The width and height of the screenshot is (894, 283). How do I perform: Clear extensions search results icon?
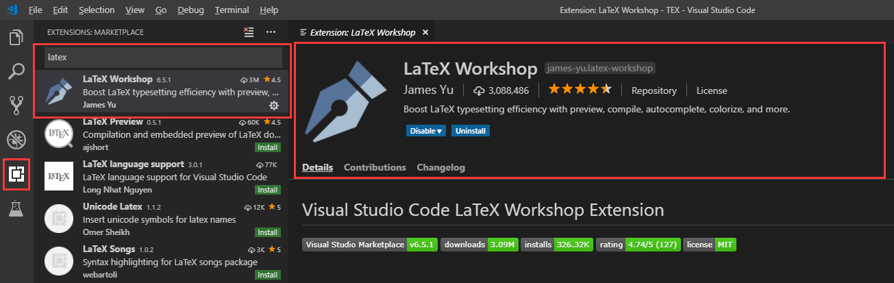click(249, 32)
